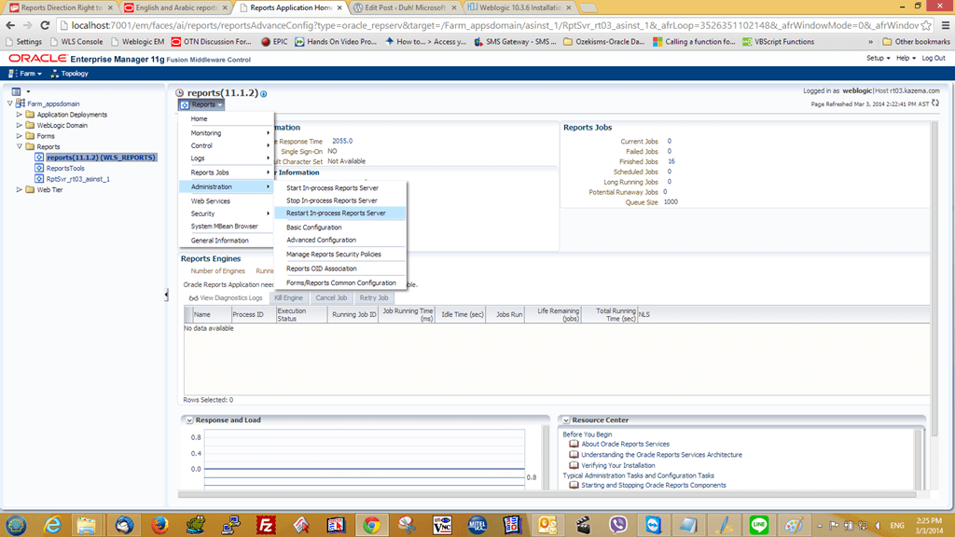This screenshot has height=537, width=955.
Task: Collapse the Resource Center panel
Action: click(x=566, y=420)
